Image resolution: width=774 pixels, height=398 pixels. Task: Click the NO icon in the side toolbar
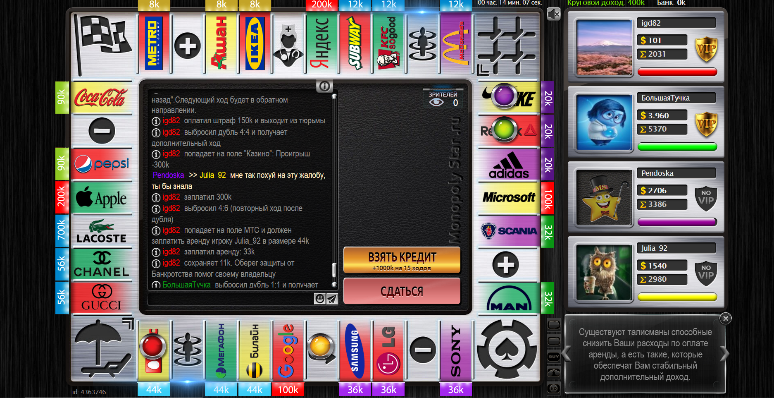[554, 388]
